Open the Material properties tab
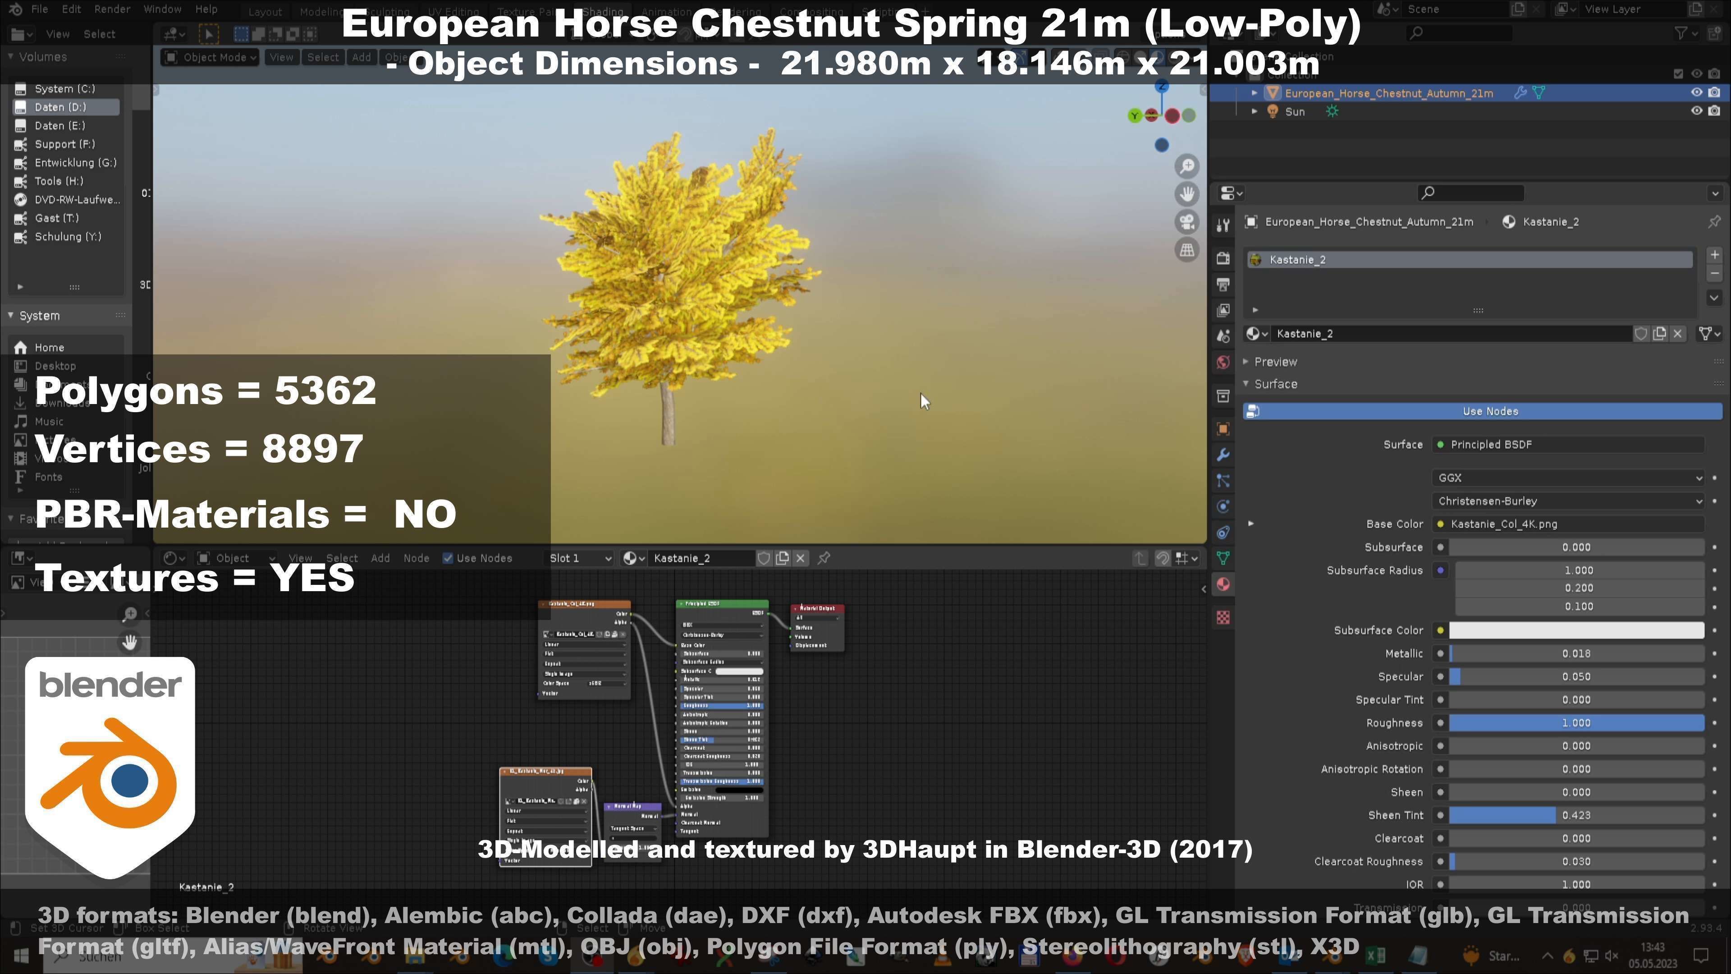Image resolution: width=1731 pixels, height=974 pixels. (1223, 584)
